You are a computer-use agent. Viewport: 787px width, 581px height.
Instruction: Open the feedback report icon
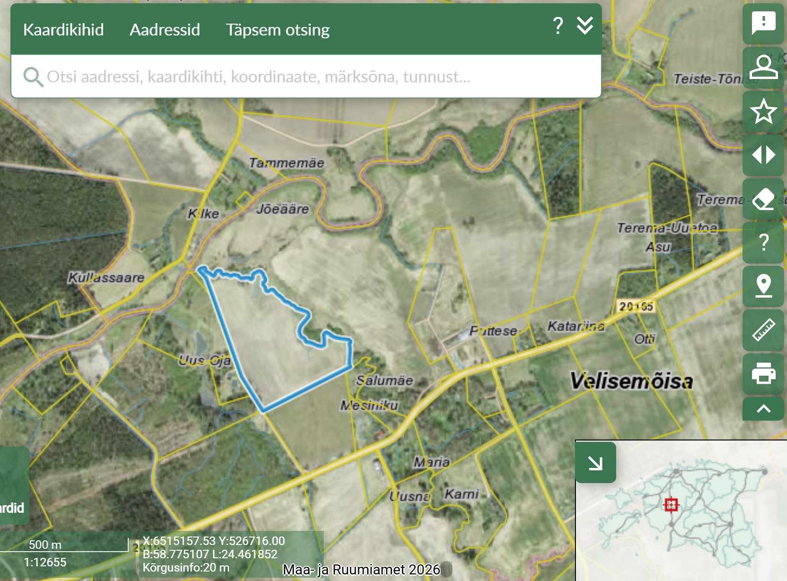[x=763, y=23]
